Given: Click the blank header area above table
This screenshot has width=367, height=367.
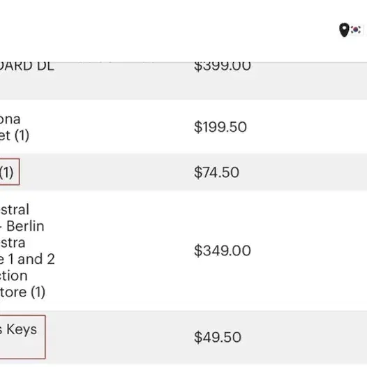Looking at the screenshot, I should click(164, 31).
